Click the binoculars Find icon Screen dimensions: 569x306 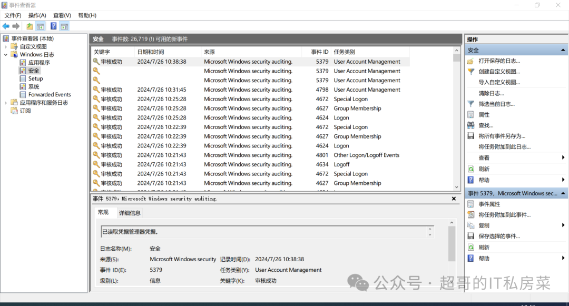[x=470, y=125]
